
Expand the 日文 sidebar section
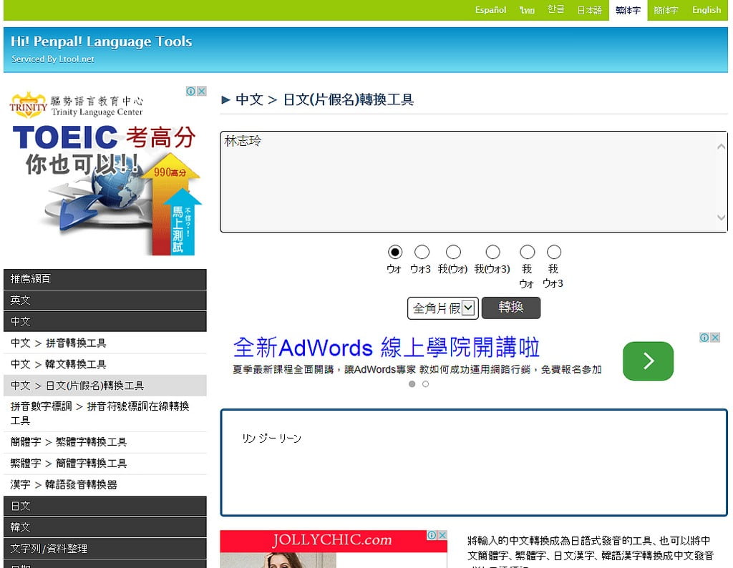coord(105,506)
